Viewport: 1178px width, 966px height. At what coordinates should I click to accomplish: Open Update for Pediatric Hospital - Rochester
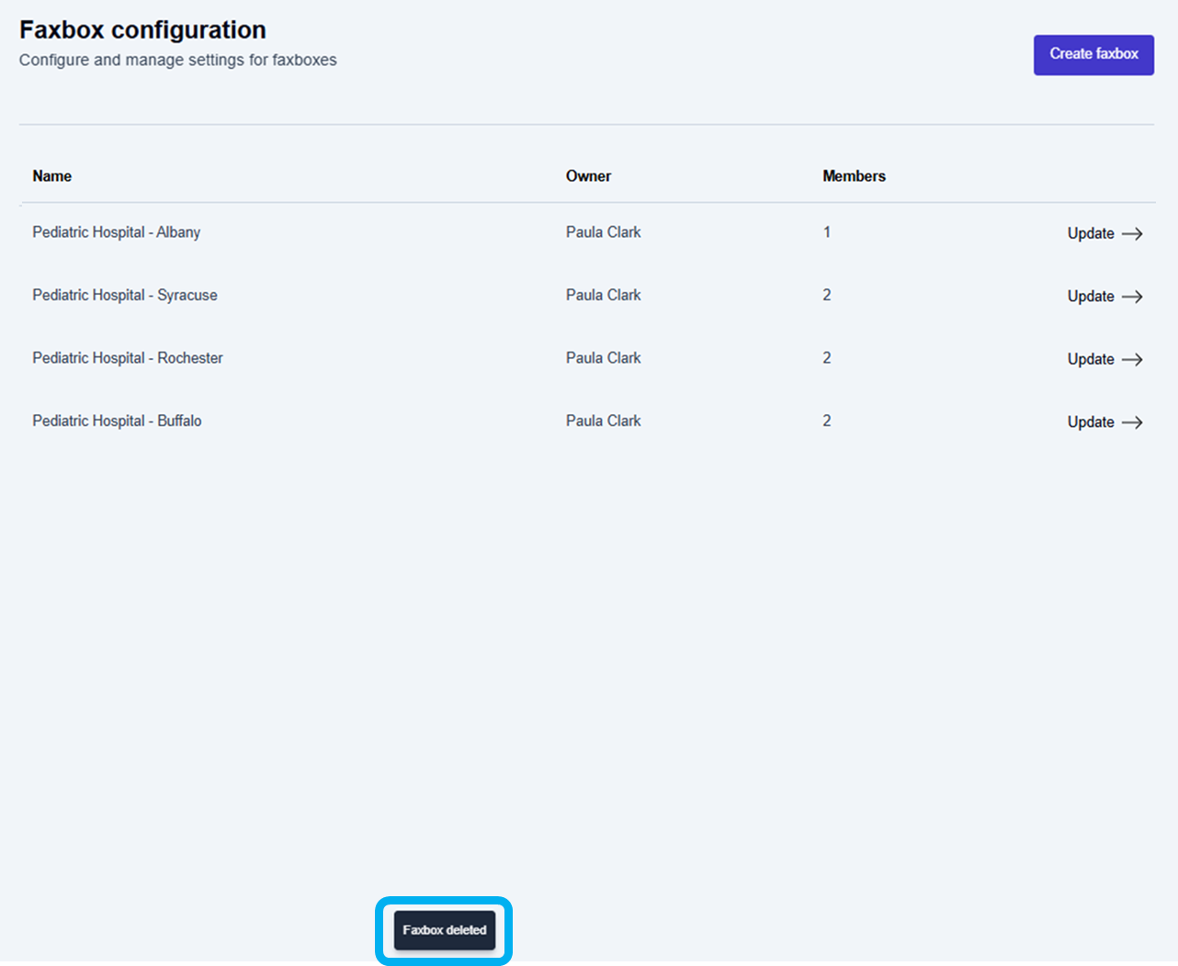[1091, 360]
